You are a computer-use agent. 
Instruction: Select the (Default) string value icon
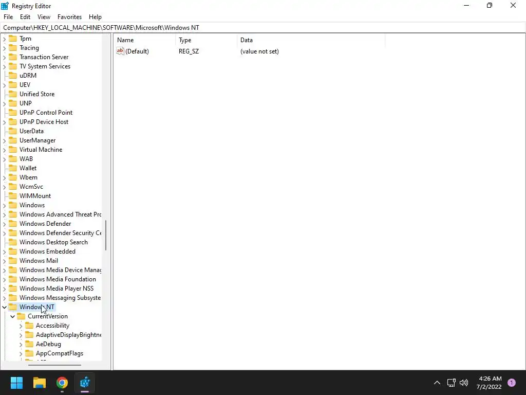click(120, 51)
